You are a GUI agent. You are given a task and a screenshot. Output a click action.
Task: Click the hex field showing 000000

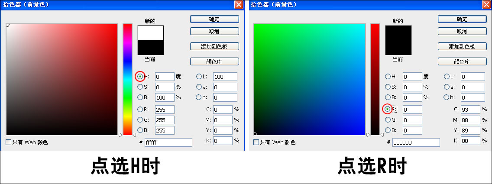pos(416,142)
